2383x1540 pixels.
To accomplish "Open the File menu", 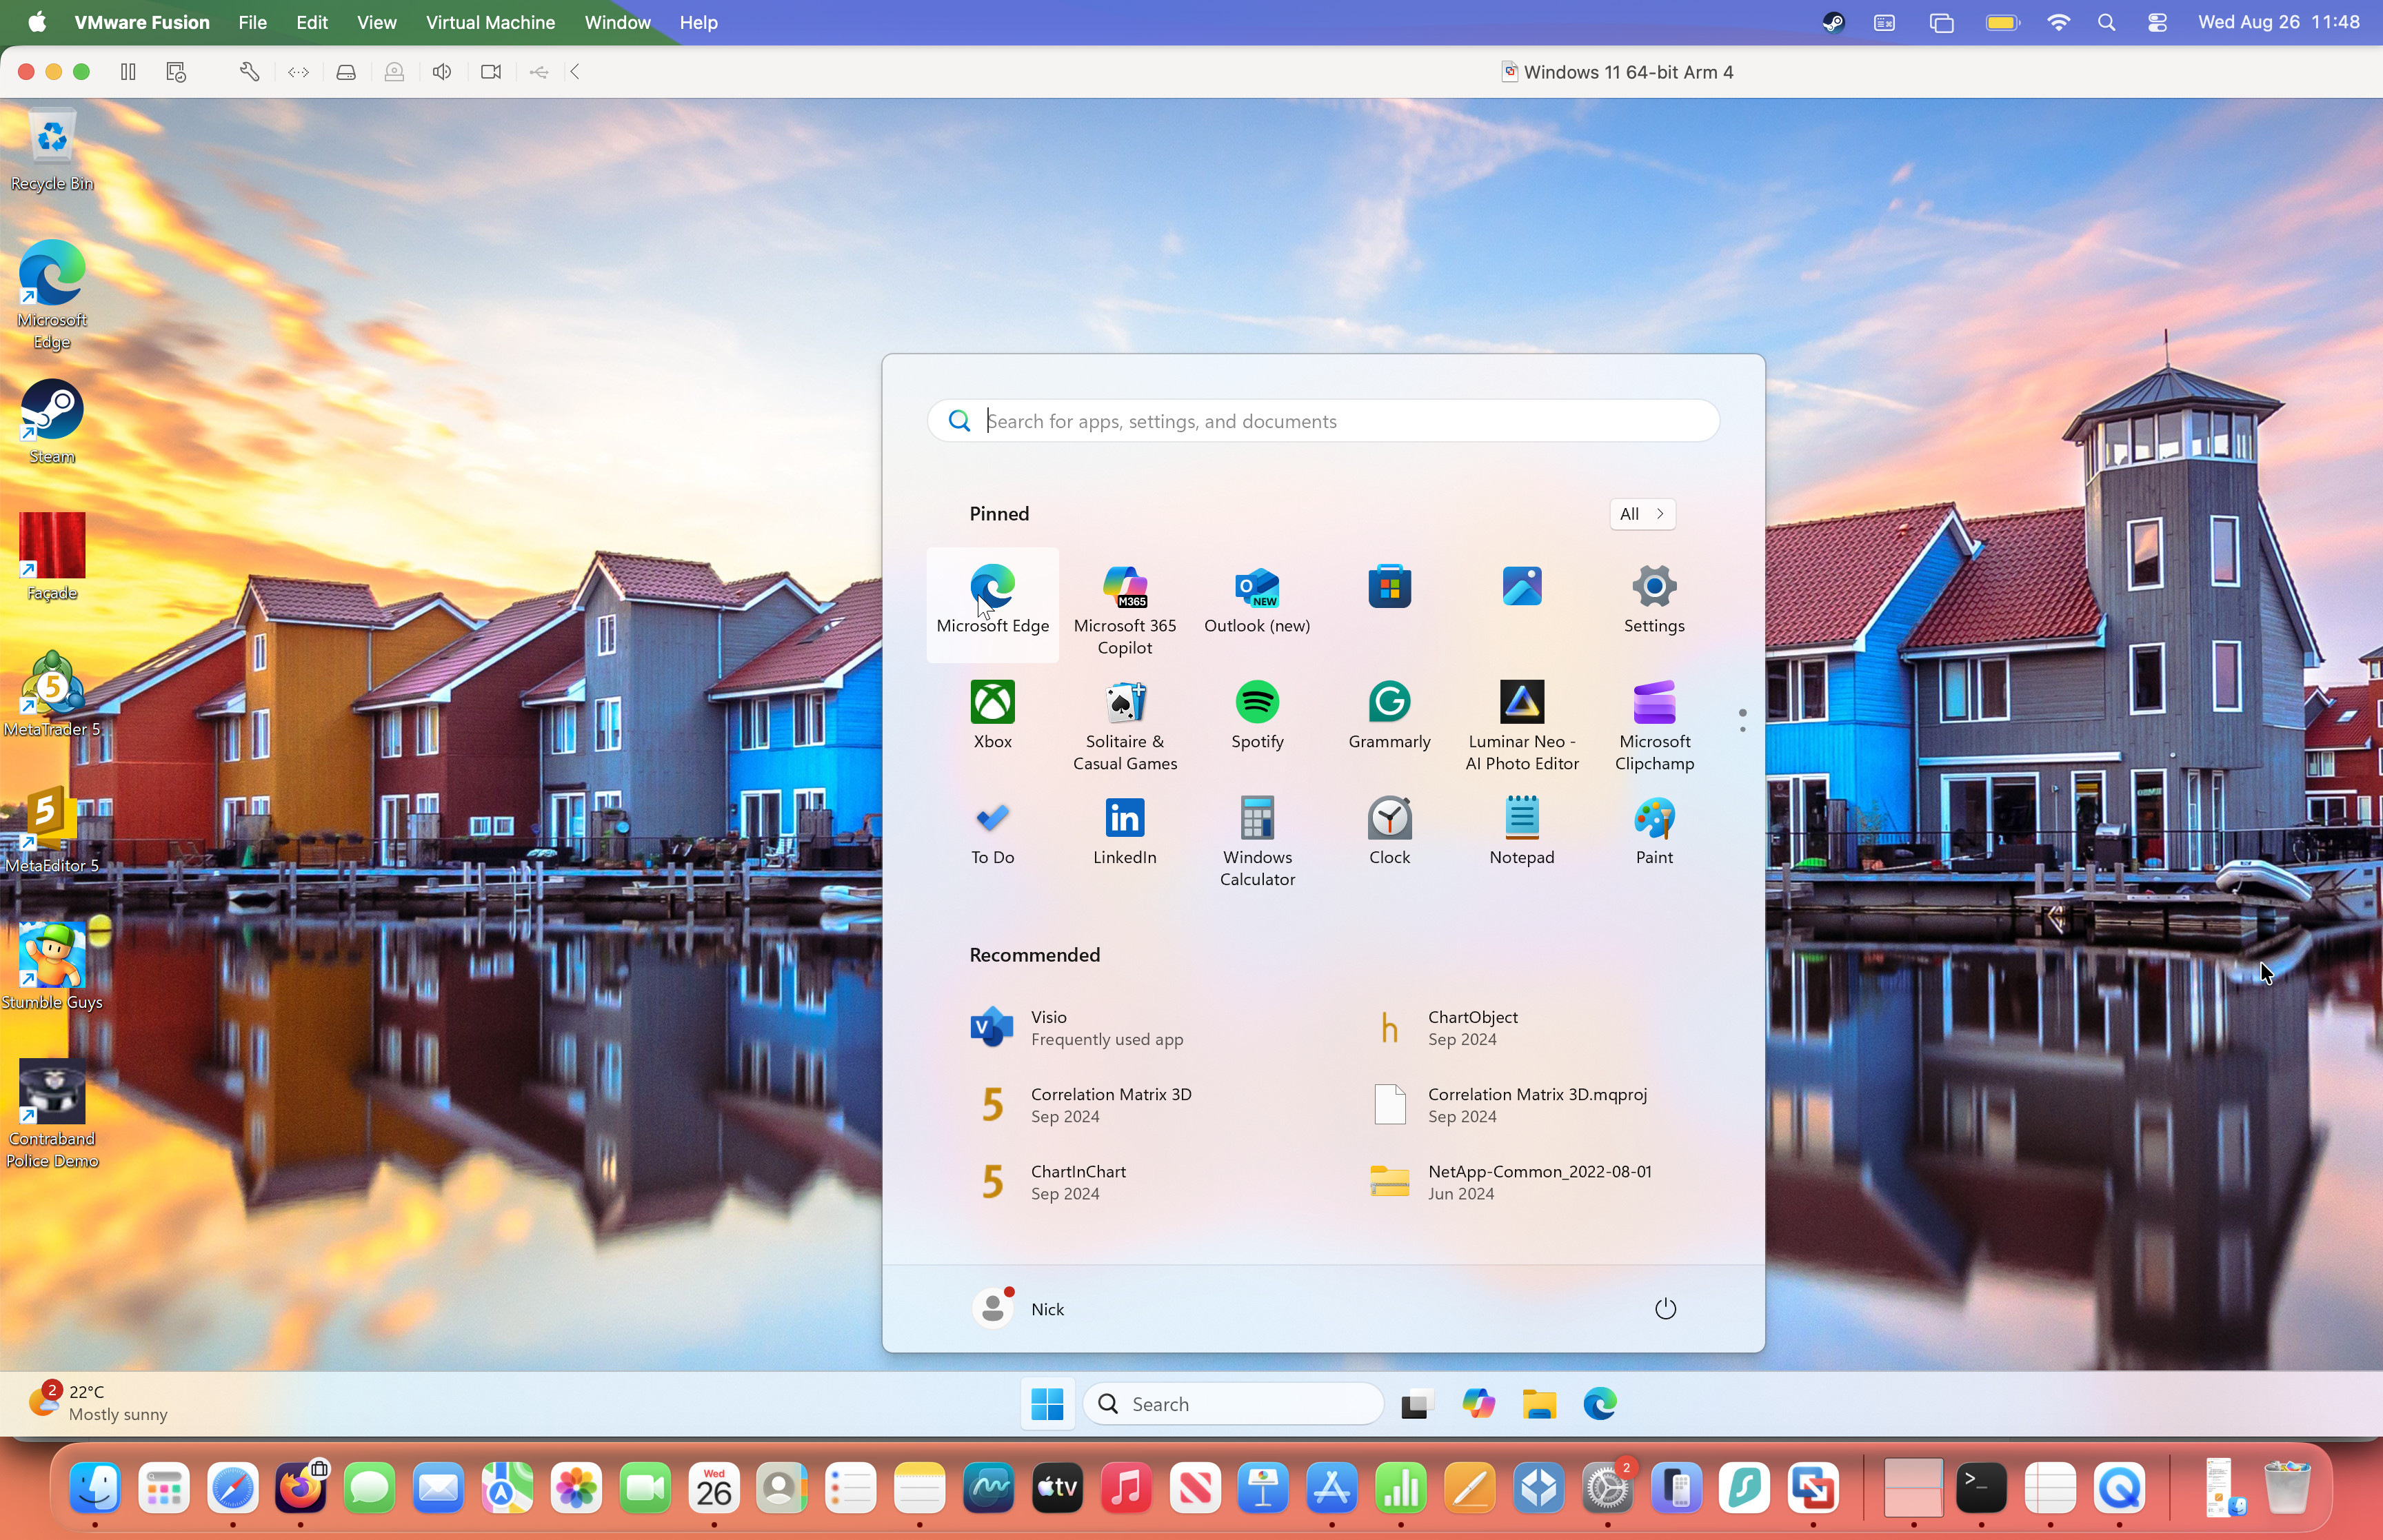I will (x=252, y=22).
